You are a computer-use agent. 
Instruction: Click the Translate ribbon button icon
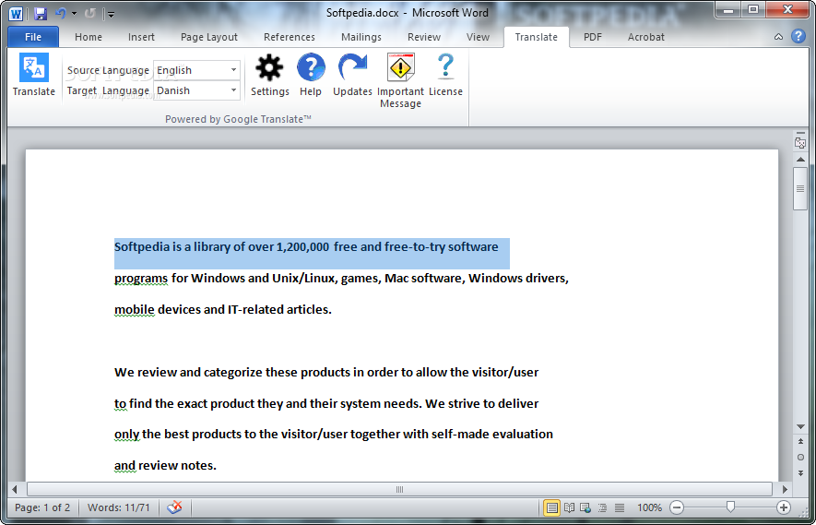pos(34,67)
